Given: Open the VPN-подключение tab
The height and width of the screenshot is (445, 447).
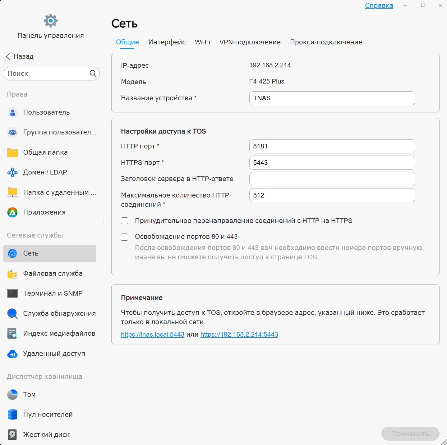Looking at the screenshot, I should point(250,42).
